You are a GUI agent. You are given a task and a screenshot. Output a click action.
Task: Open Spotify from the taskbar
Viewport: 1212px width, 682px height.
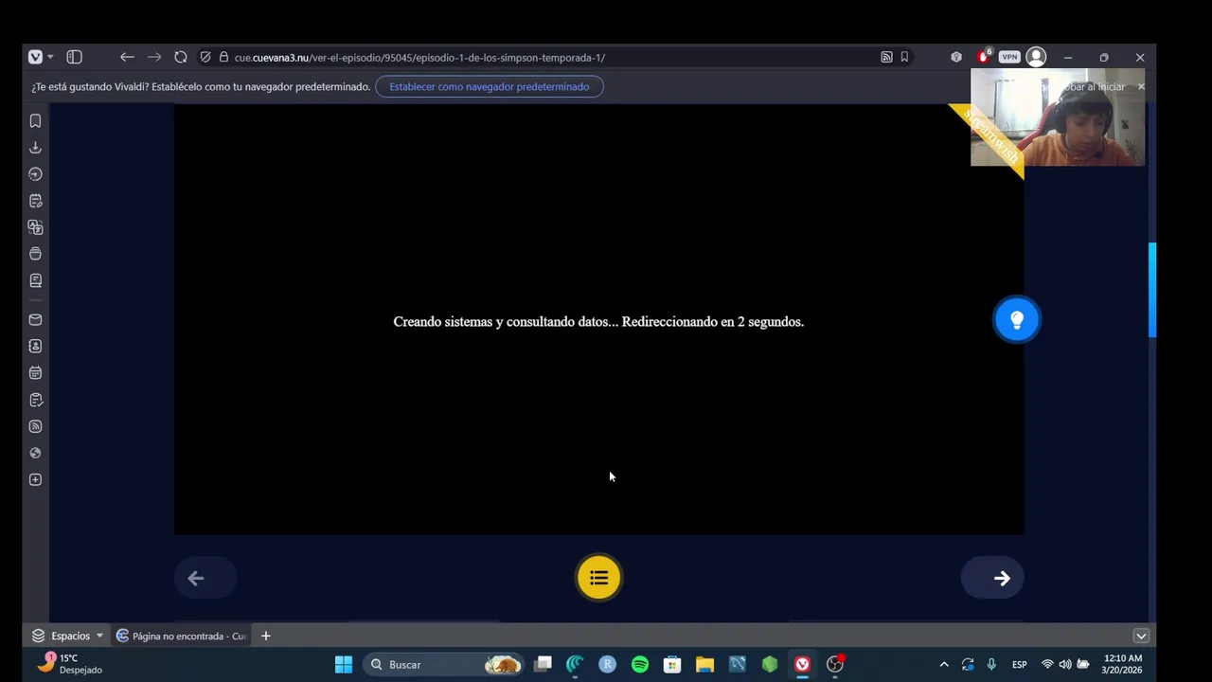tap(640, 664)
